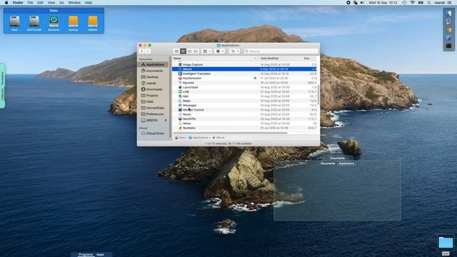The height and width of the screenshot is (257, 457).
Task: Open the Window menu
Action: [x=74, y=3]
